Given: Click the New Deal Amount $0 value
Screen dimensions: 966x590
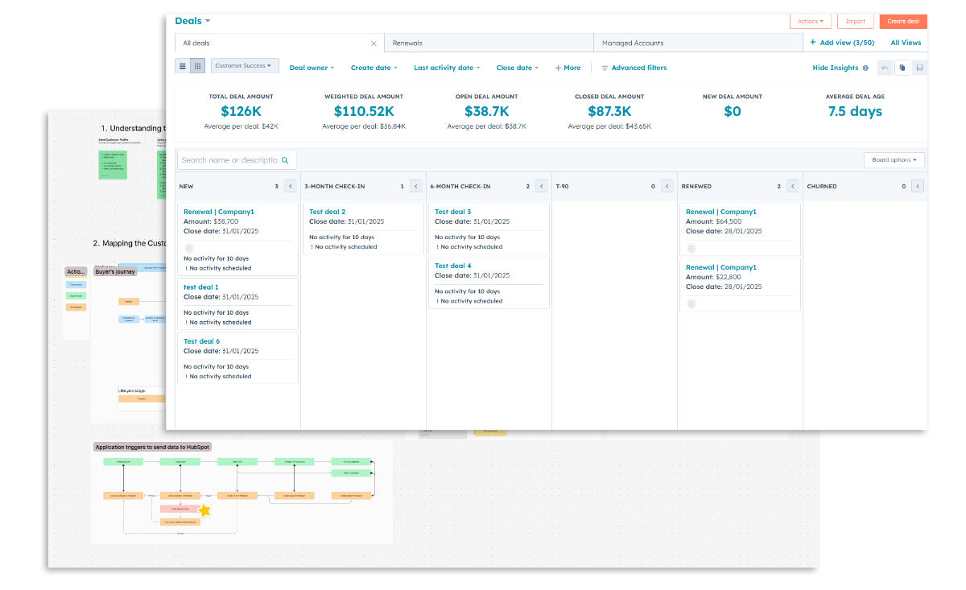Looking at the screenshot, I should click(x=733, y=111).
